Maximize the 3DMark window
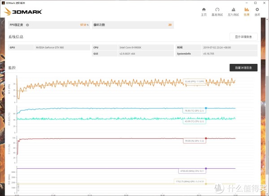 tap(255, 3)
